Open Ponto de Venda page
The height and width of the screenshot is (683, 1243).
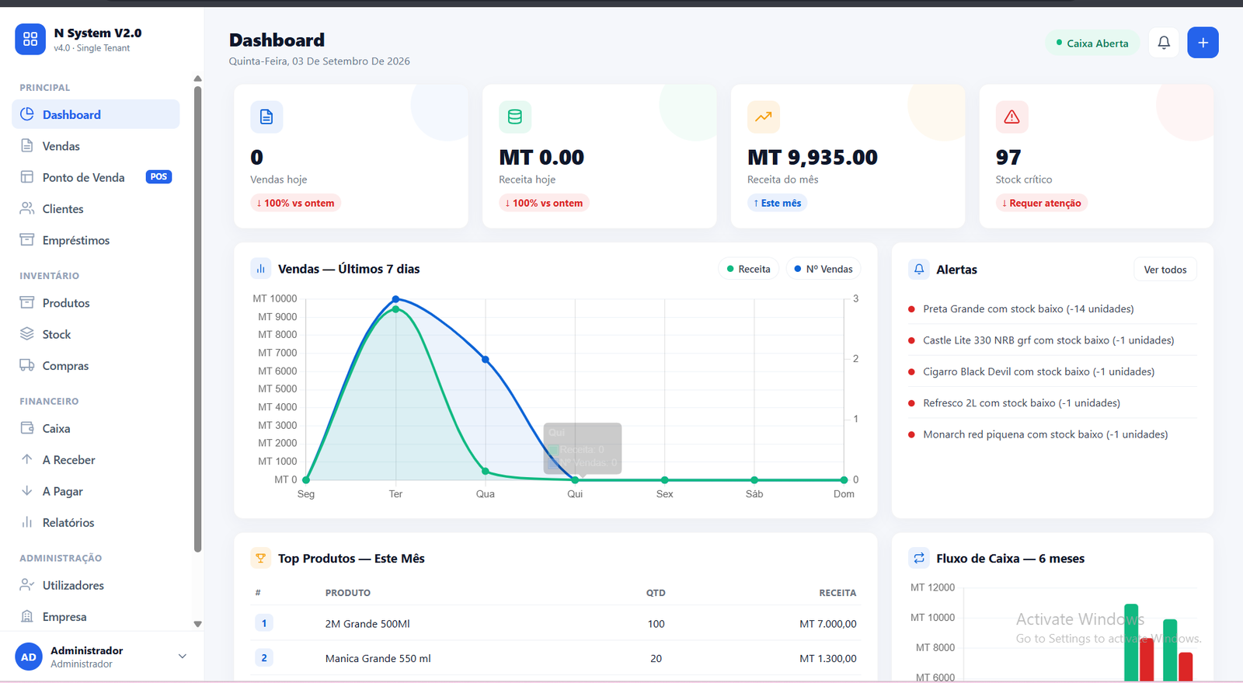click(96, 177)
